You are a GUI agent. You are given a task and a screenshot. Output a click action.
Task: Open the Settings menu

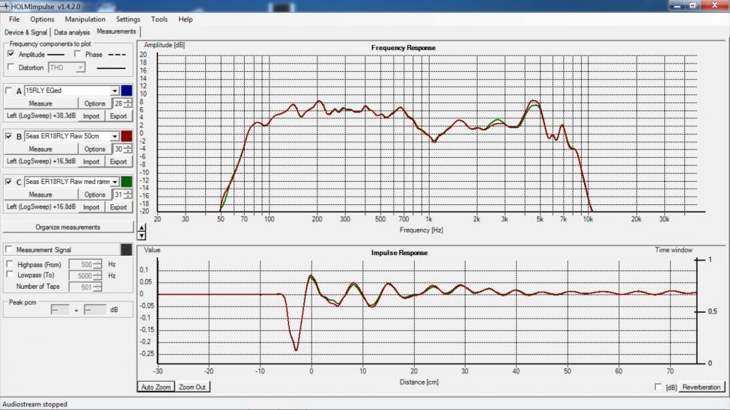128,19
